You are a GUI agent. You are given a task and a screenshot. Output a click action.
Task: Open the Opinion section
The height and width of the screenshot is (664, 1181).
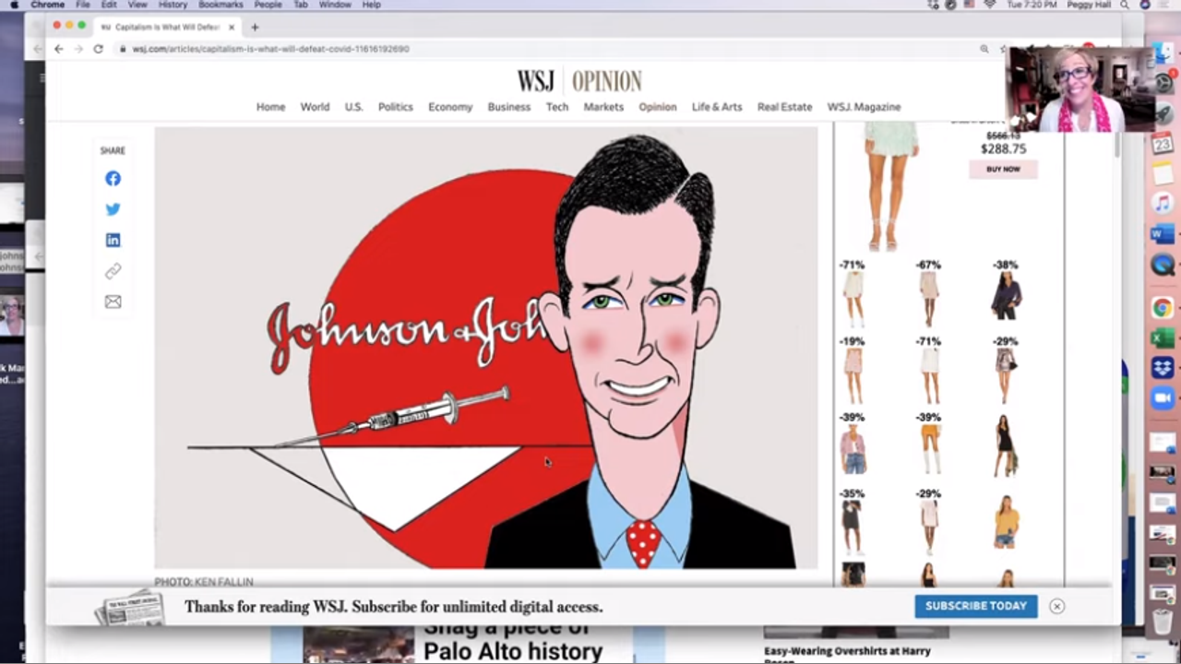coord(658,107)
